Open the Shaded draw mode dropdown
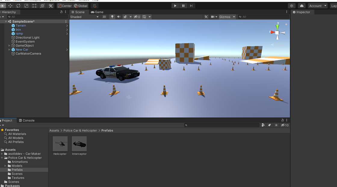The width and height of the screenshot is (337, 187). click(x=84, y=17)
